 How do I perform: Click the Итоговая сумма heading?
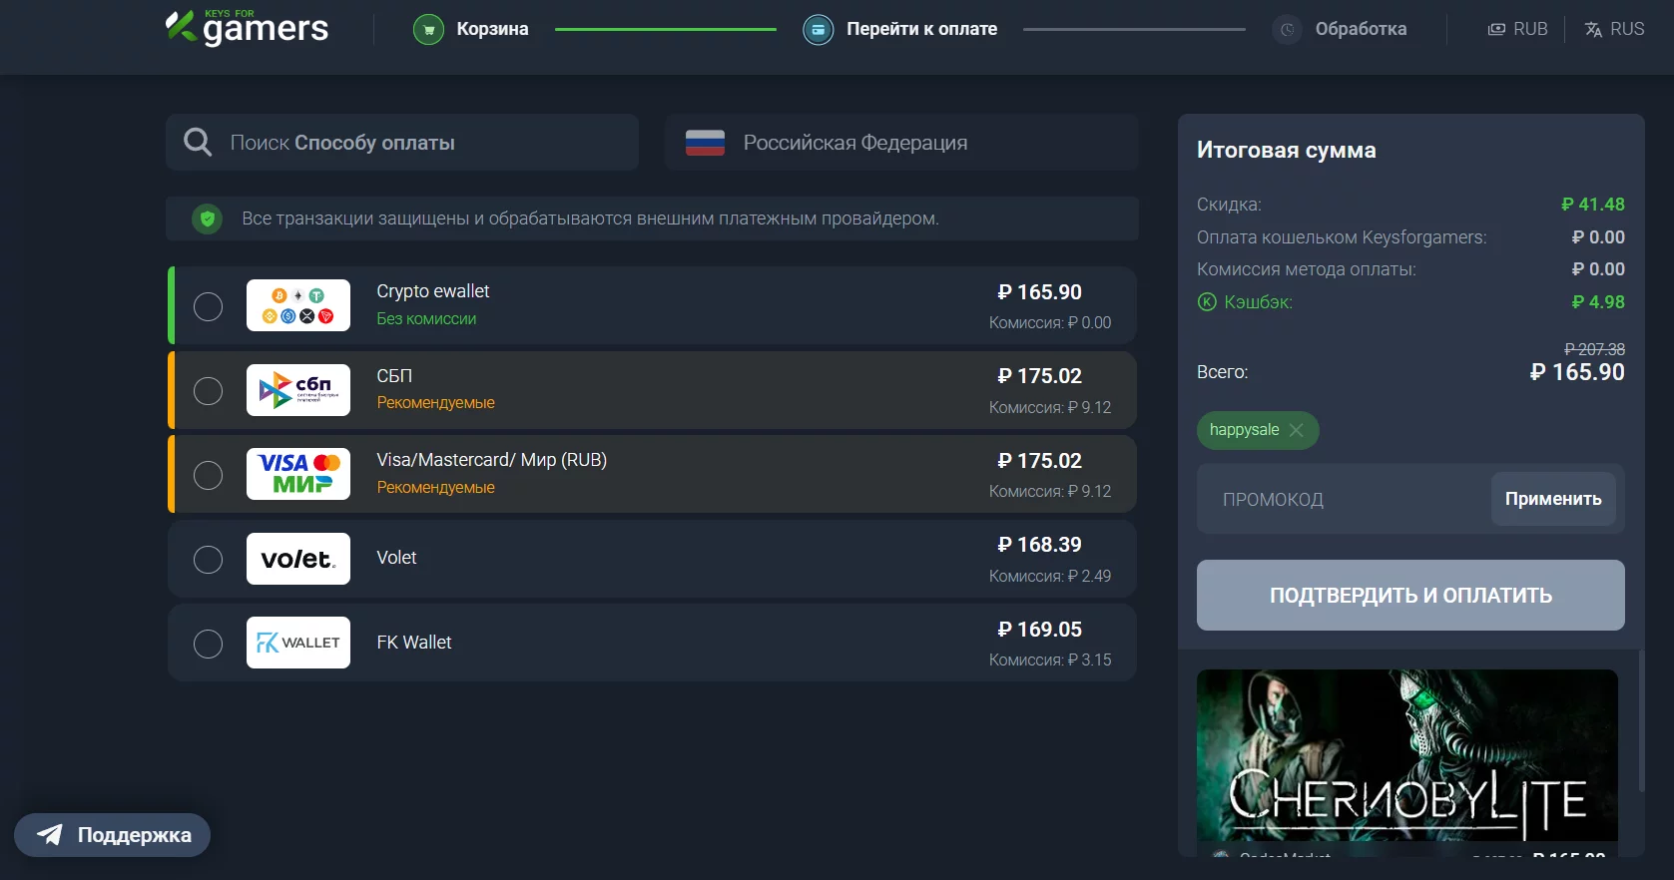1287,150
